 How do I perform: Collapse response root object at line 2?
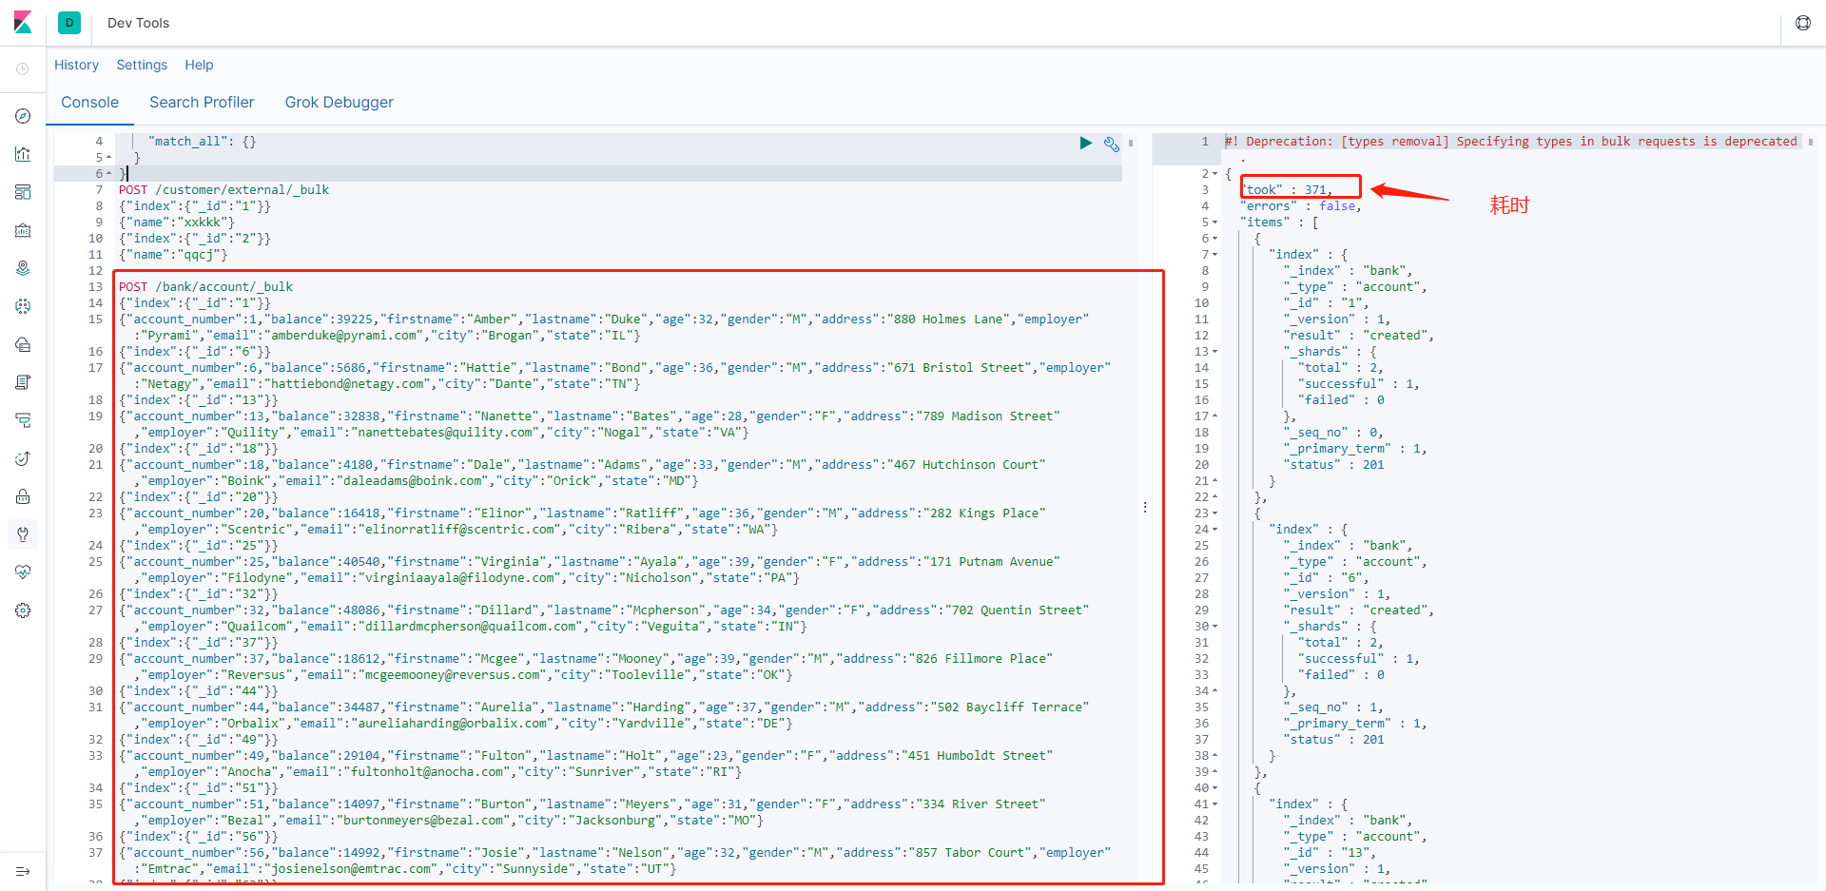tap(1214, 174)
